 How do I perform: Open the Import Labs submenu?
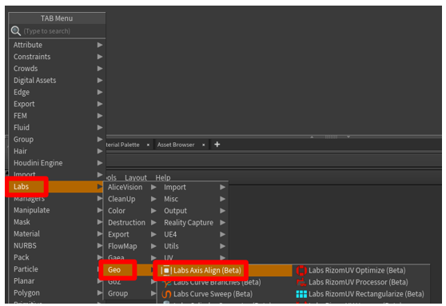point(194,187)
